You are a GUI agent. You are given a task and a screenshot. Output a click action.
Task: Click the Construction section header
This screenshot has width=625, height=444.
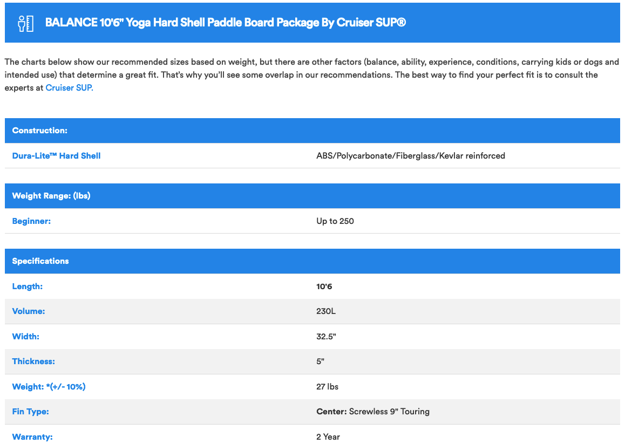(x=40, y=131)
